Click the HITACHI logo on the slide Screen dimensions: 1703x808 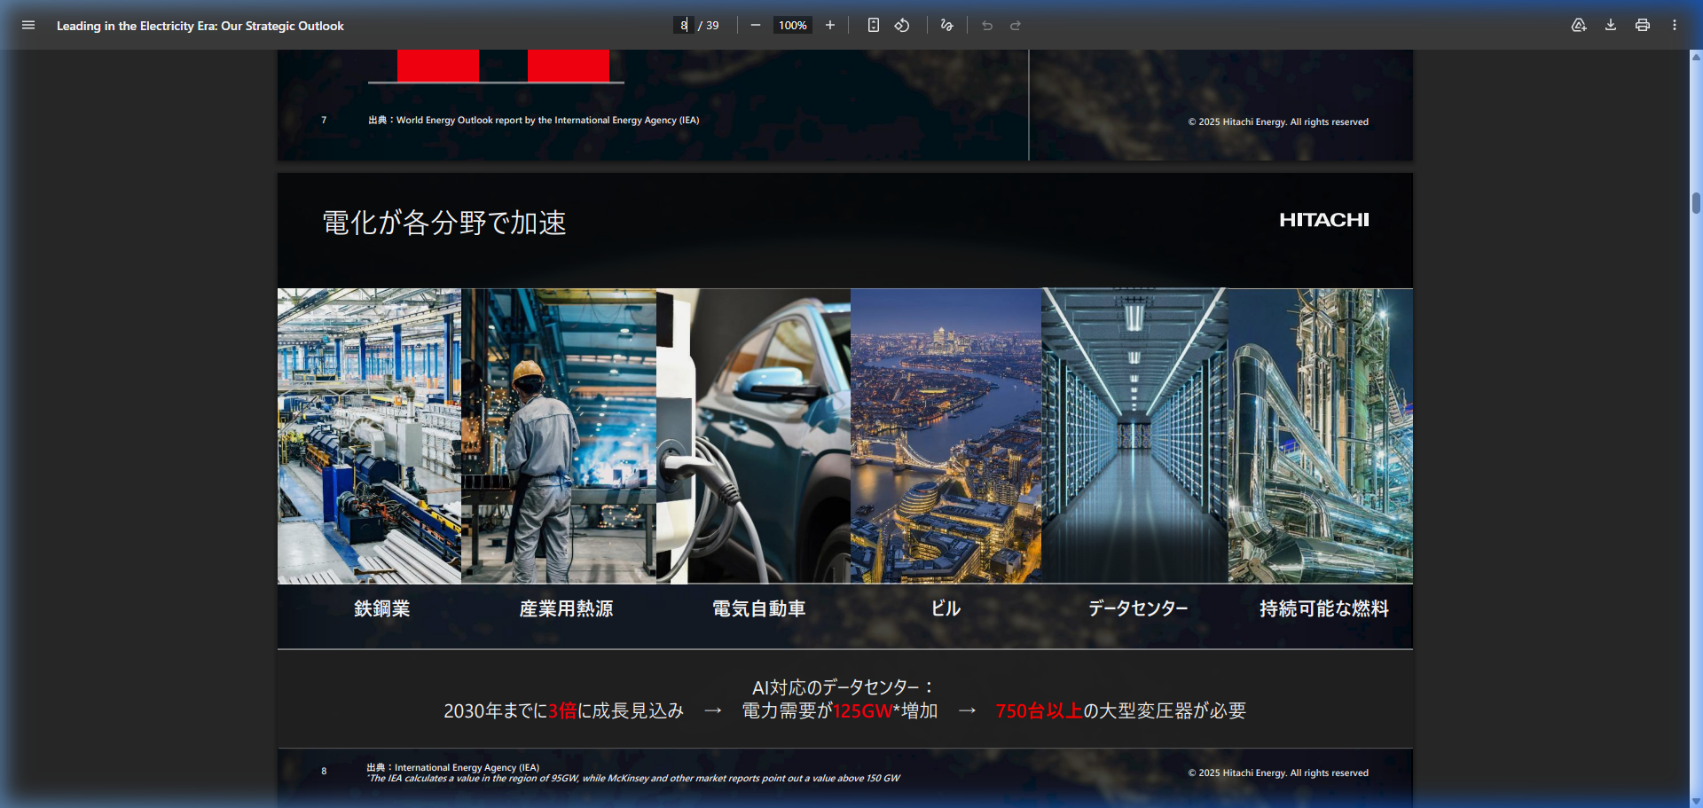click(1323, 220)
